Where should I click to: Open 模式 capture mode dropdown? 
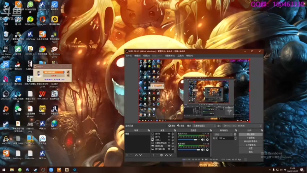[x=204, y=126]
